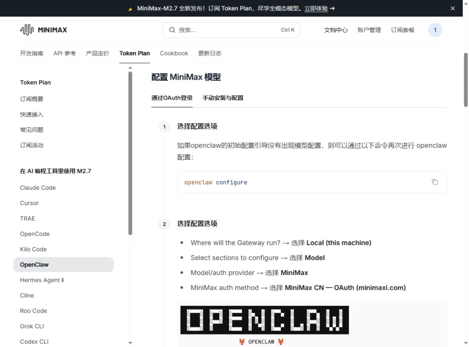Focus the 搜索 search field
The height and width of the screenshot is (347, 469).
231,30
